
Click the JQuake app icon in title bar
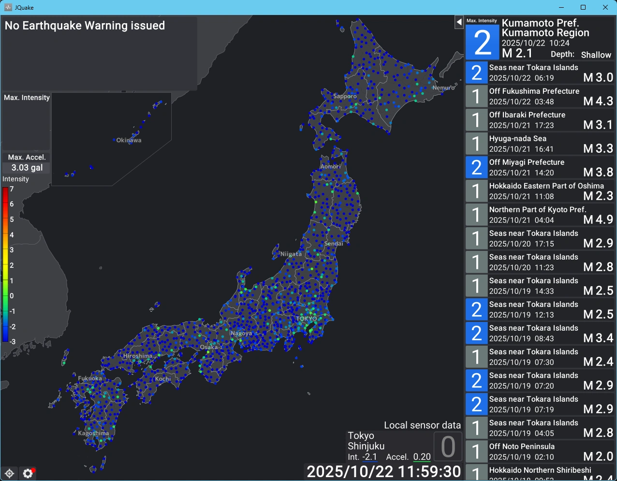tap(8, 7)
